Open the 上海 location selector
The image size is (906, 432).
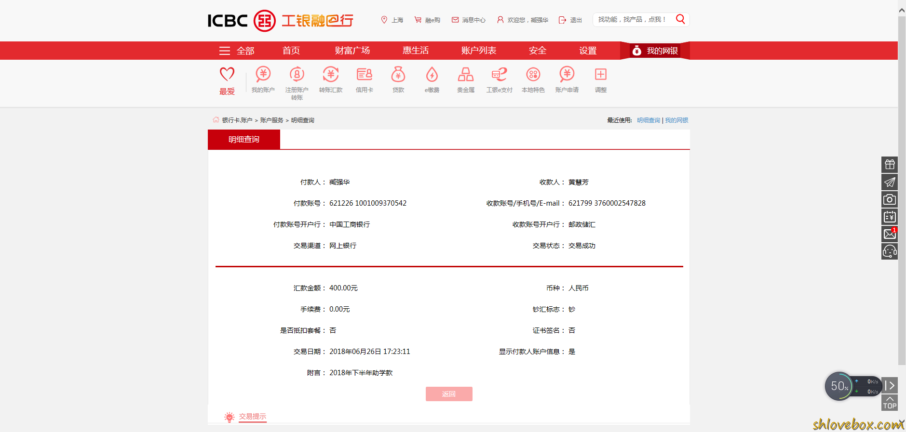(x=392, y=20)
